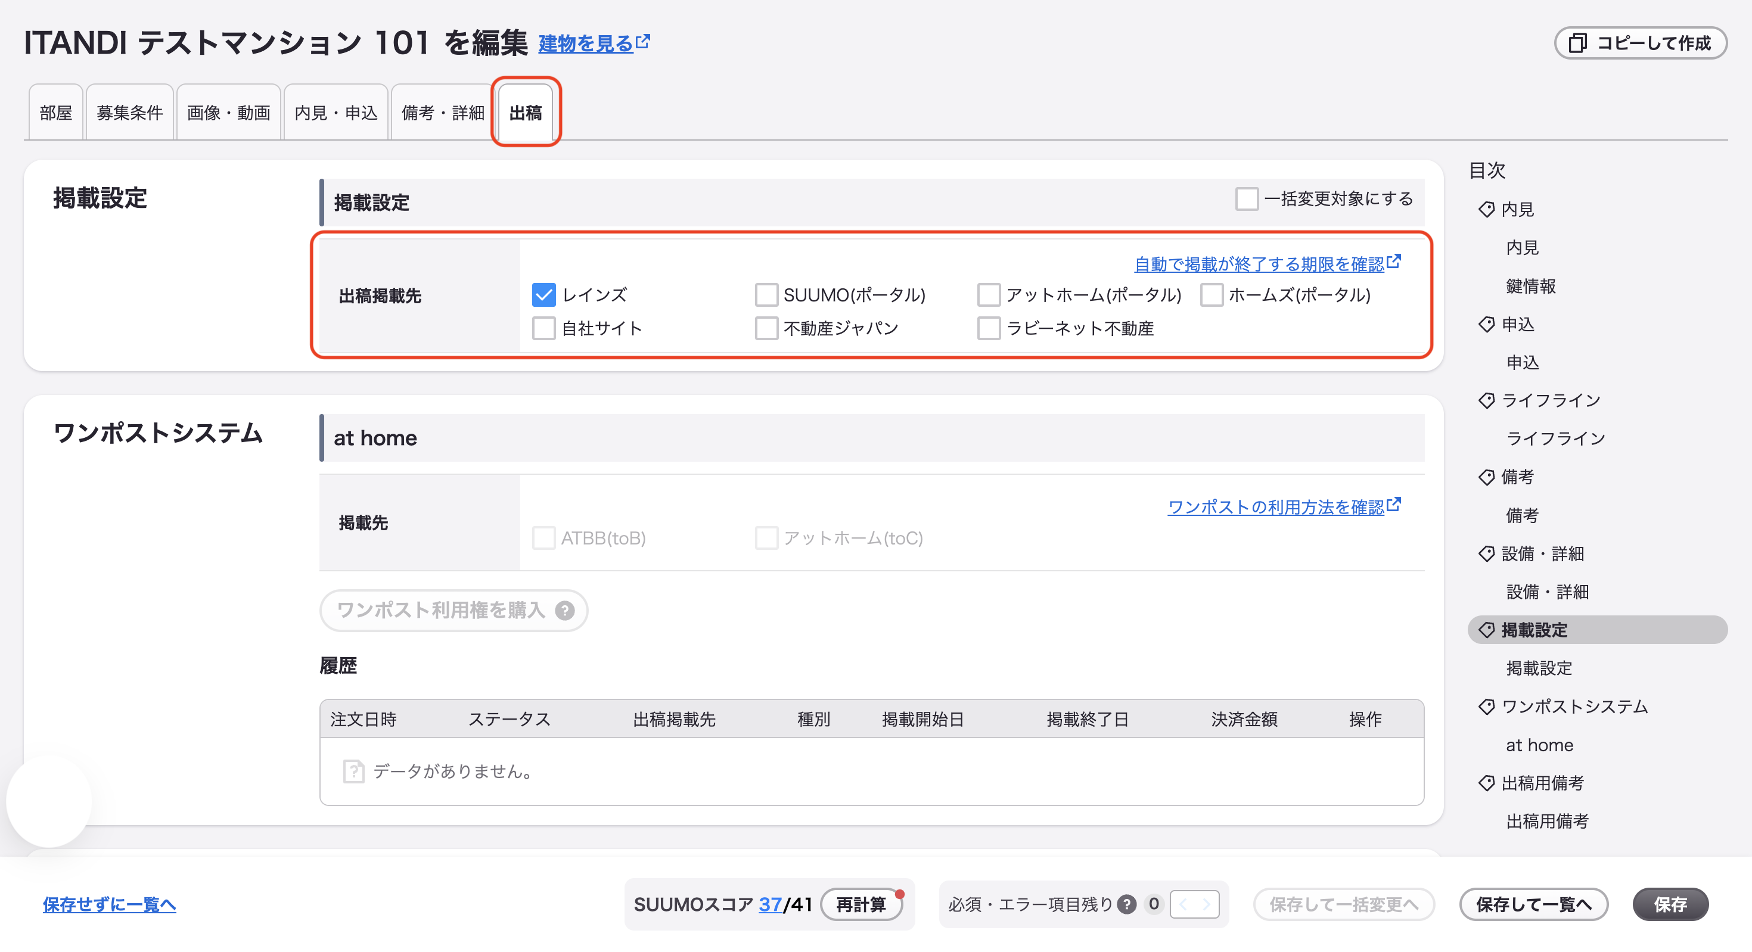
Task: Open the 備考・詳細 tab
Action: [x=443, y=113]
